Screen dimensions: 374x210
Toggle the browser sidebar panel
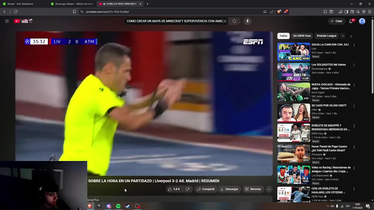click(346, 12)
